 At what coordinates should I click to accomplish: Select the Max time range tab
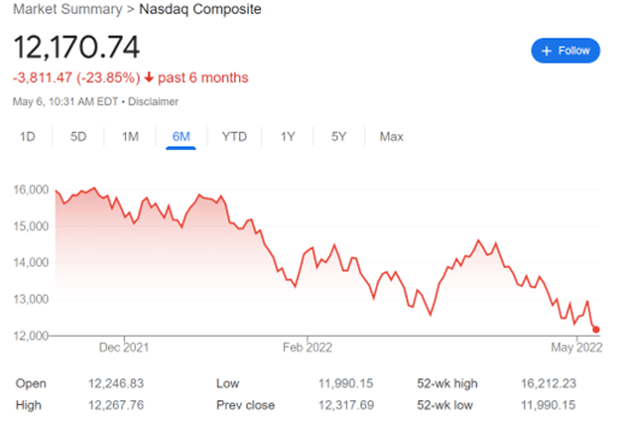click(391, 136)
